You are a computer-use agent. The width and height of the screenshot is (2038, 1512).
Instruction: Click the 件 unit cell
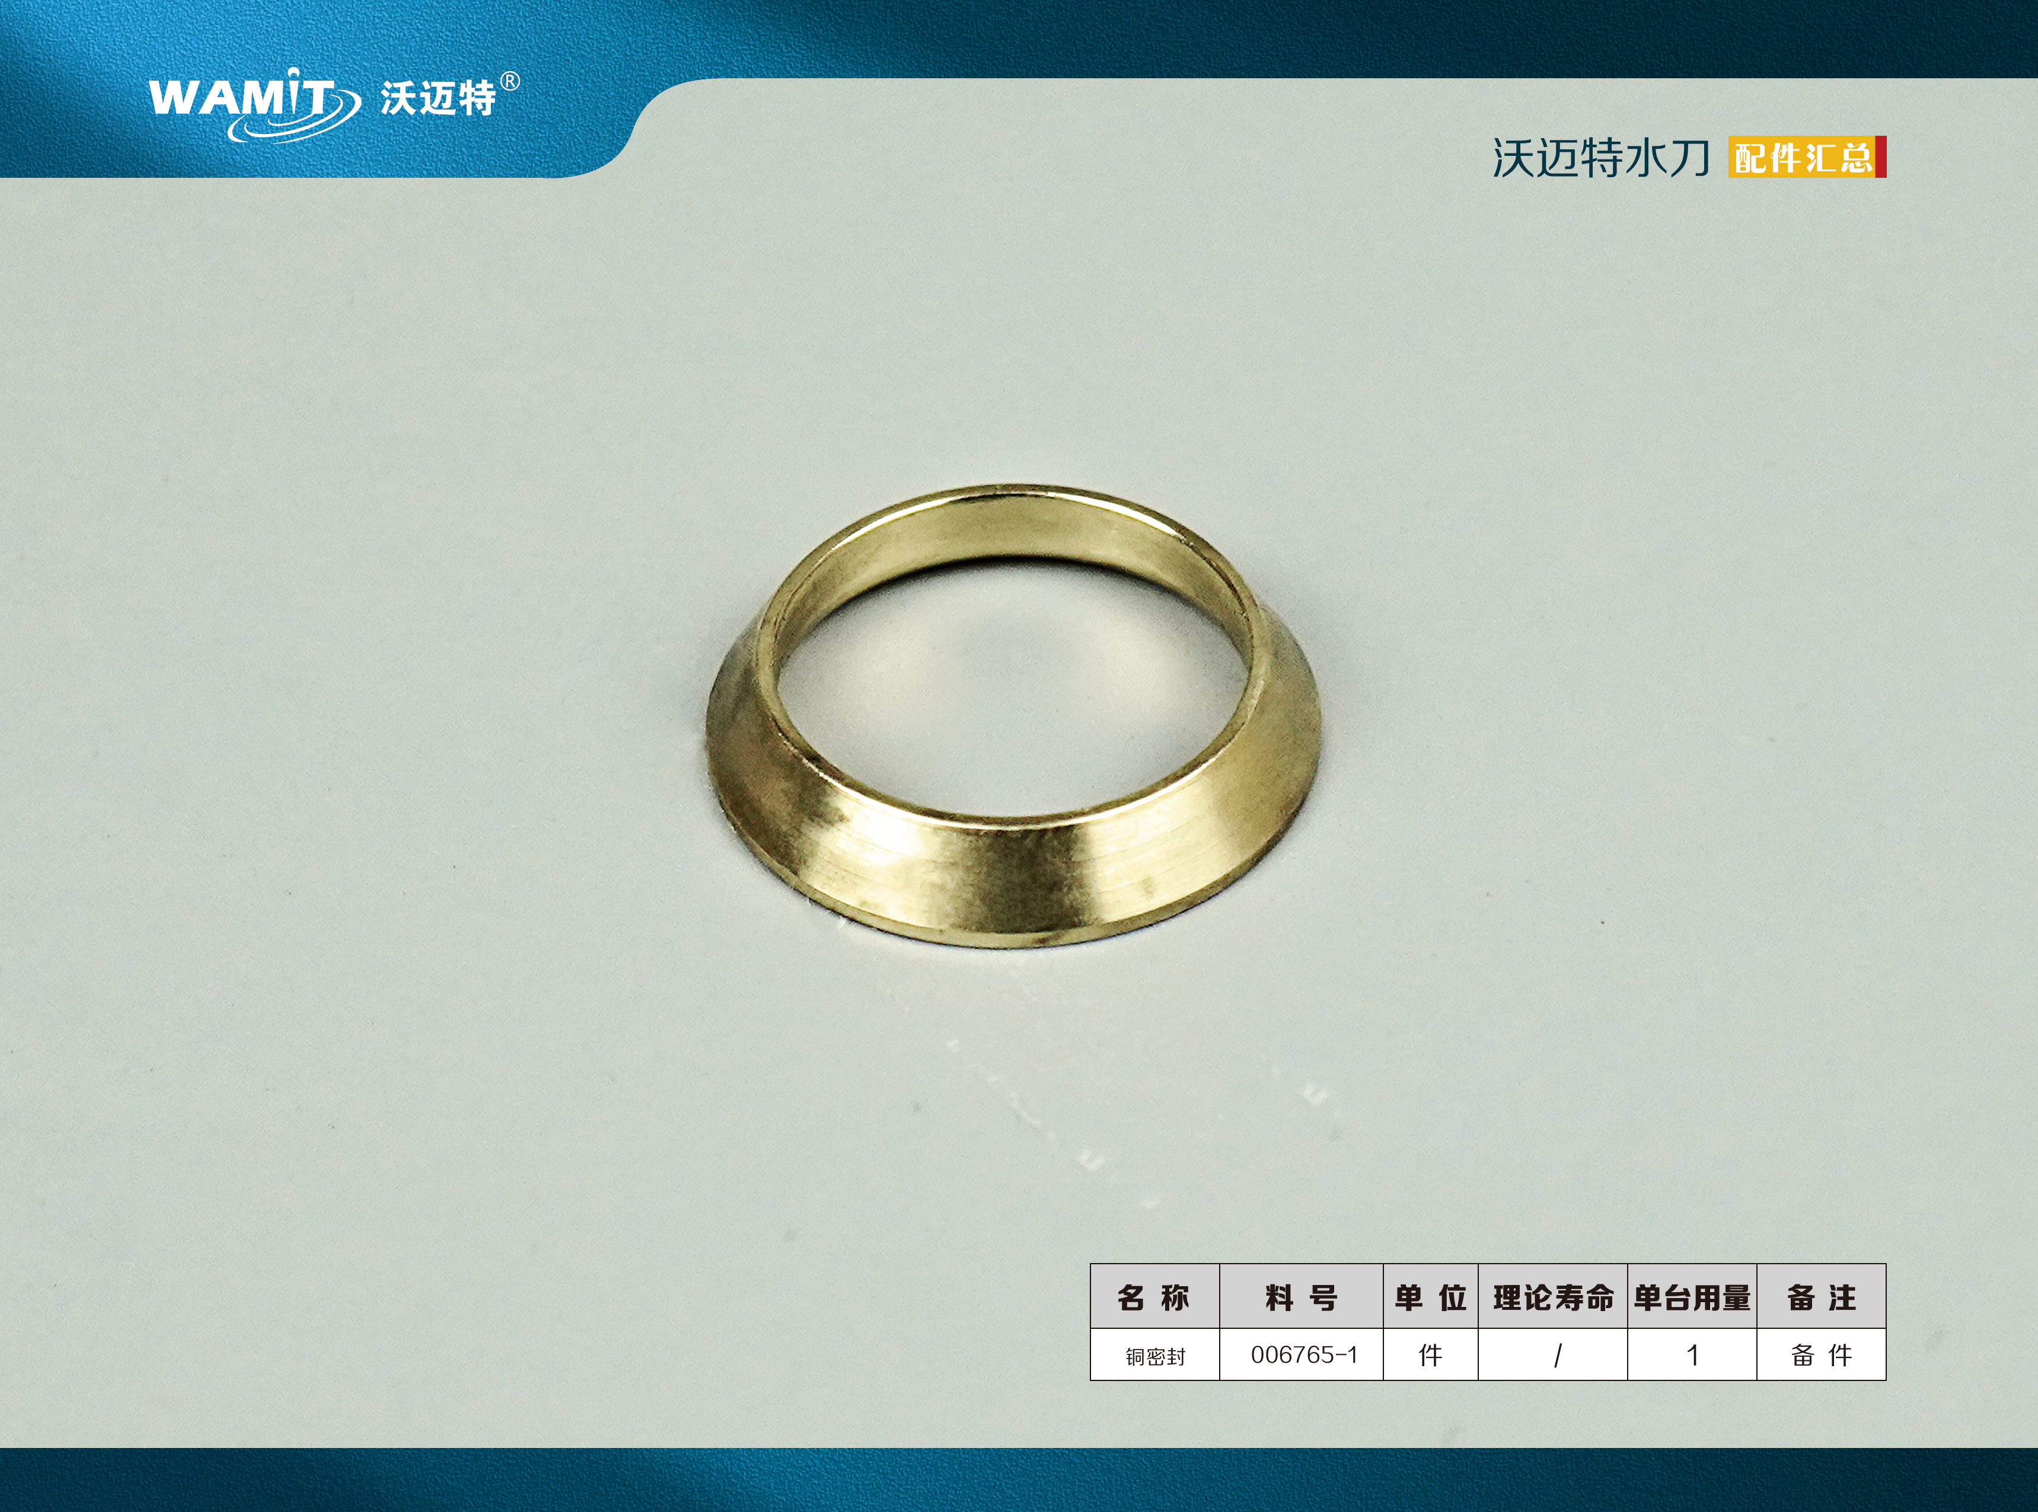click(x=1430, y=1356)
